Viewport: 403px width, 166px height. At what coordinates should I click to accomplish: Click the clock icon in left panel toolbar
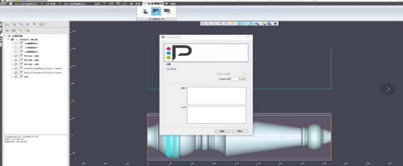pyautogui.click(x=41, y=24)
